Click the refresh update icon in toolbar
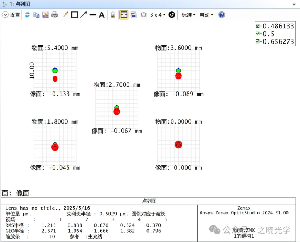Image resolution: width=300 pixels, height=242 pixels. 27,15
